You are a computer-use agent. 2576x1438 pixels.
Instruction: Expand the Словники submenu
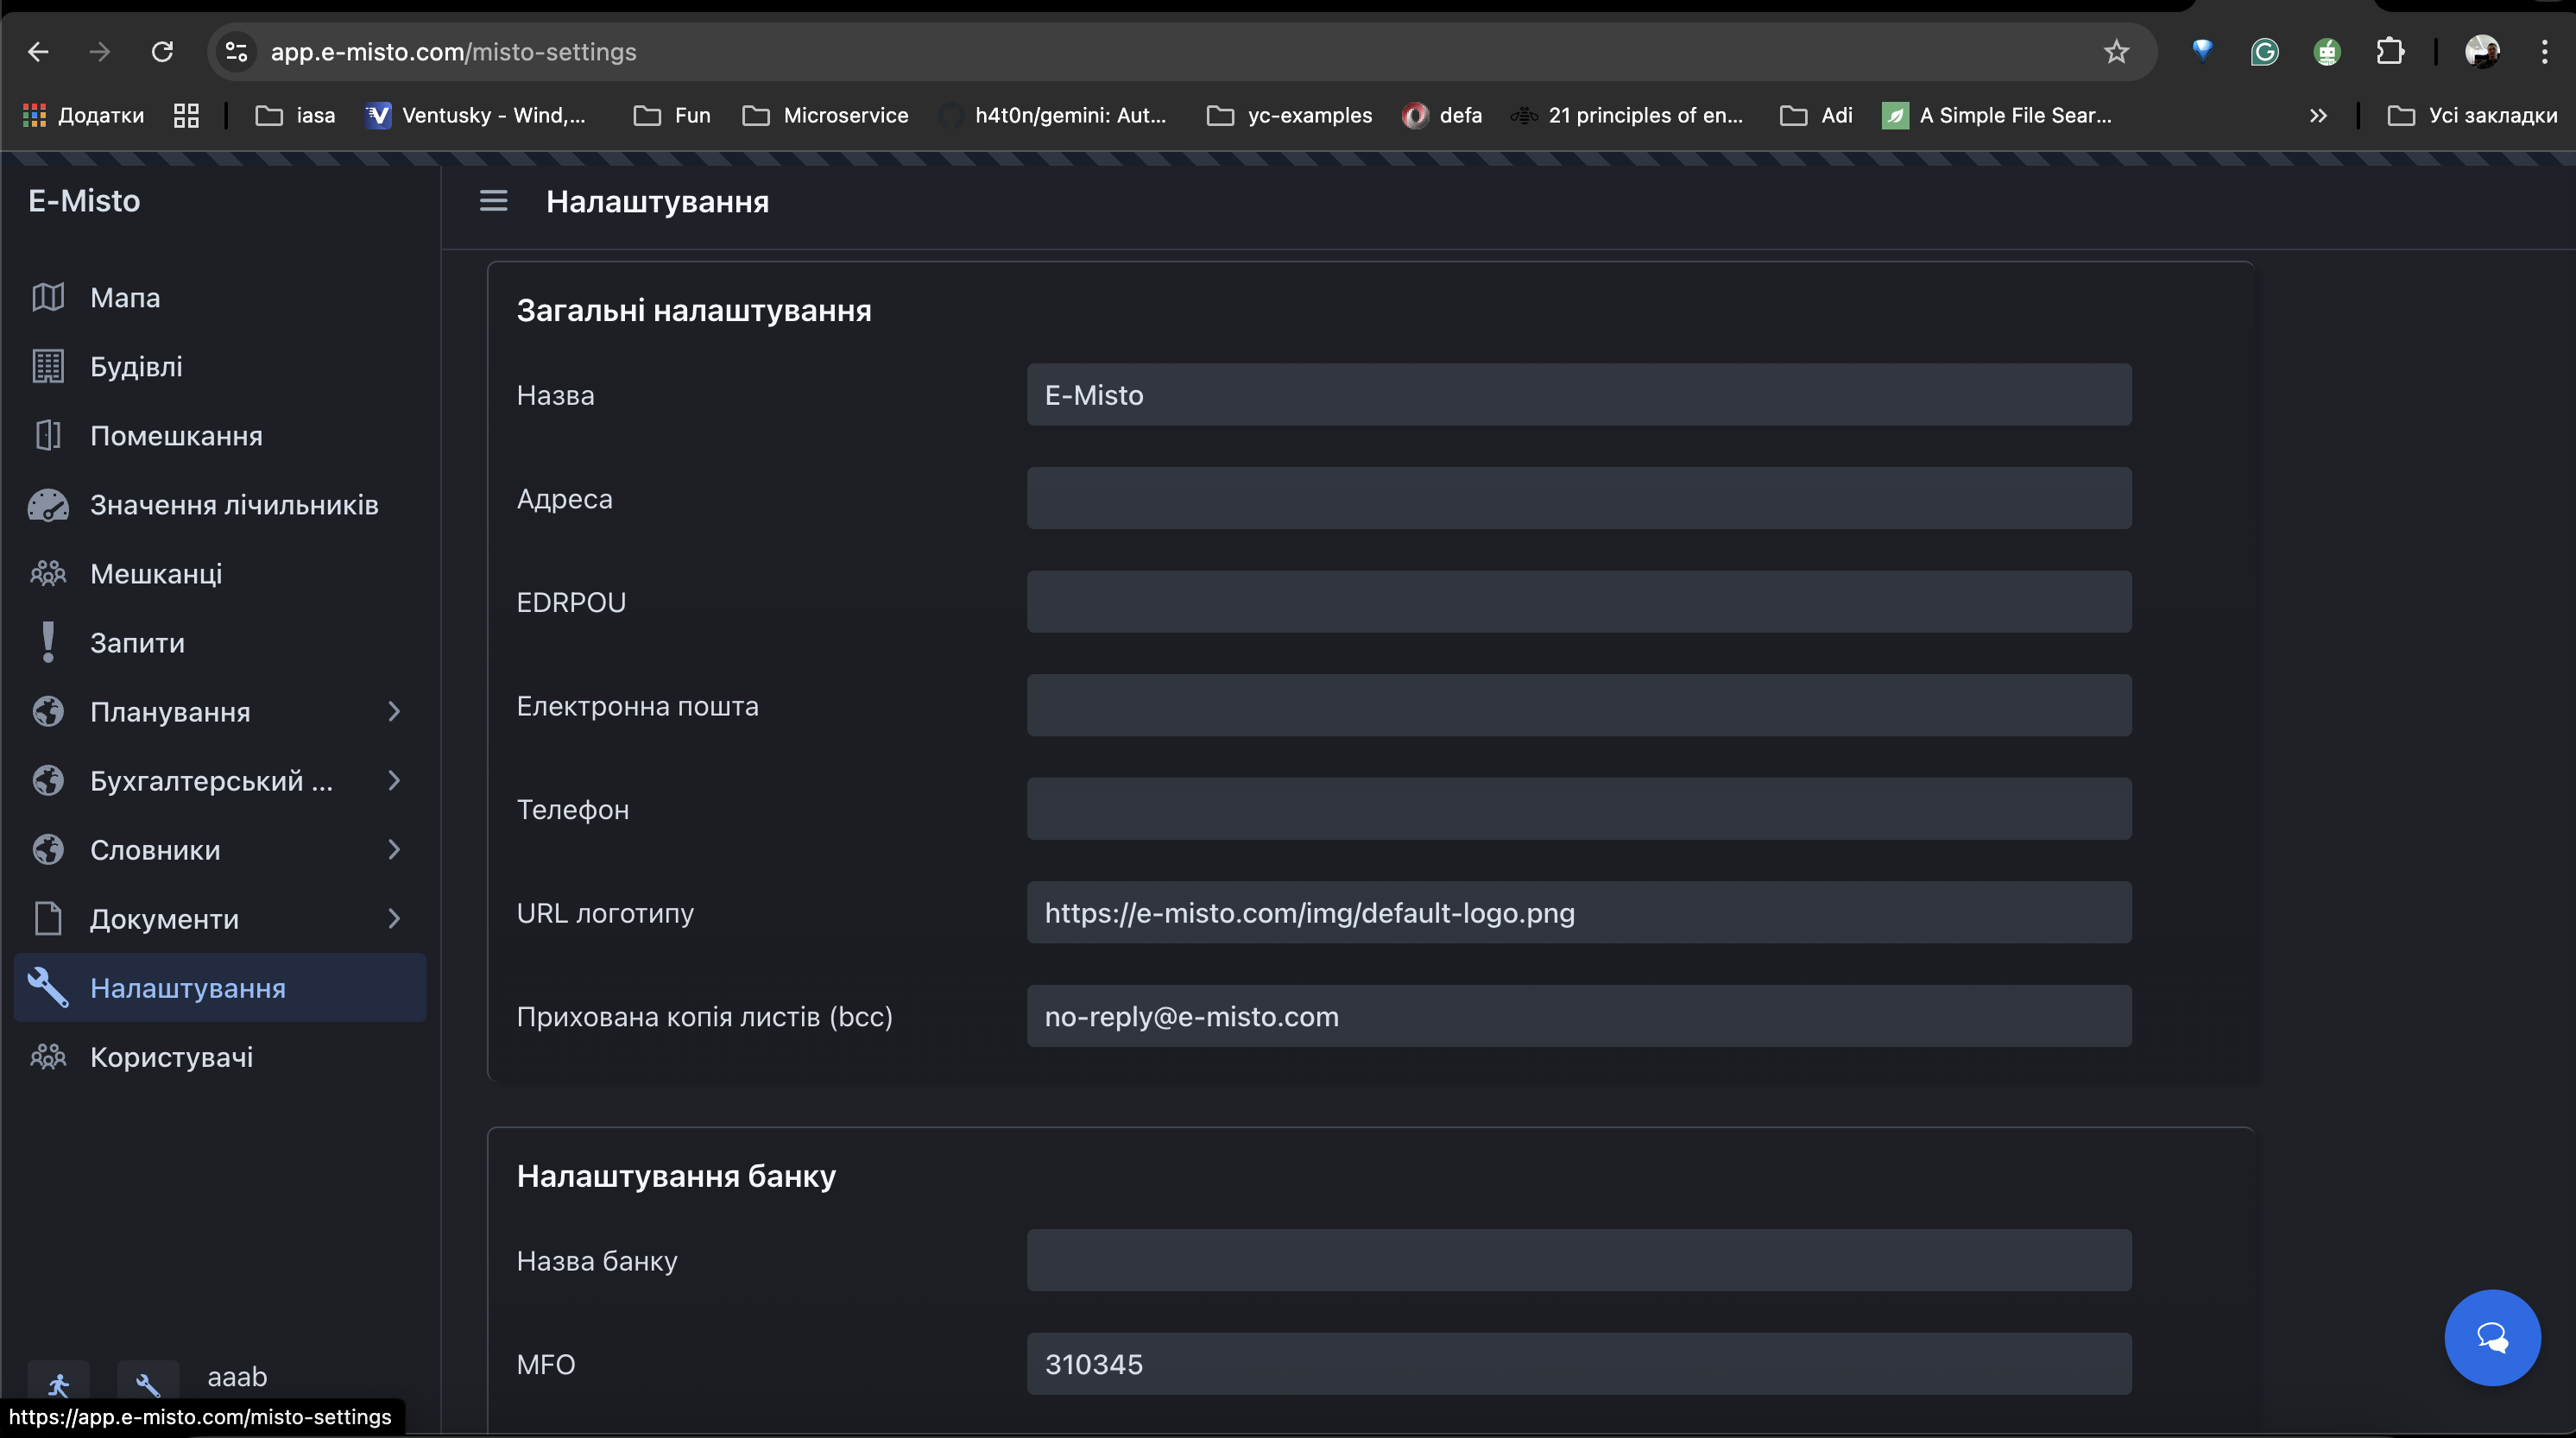pos(396,849)
